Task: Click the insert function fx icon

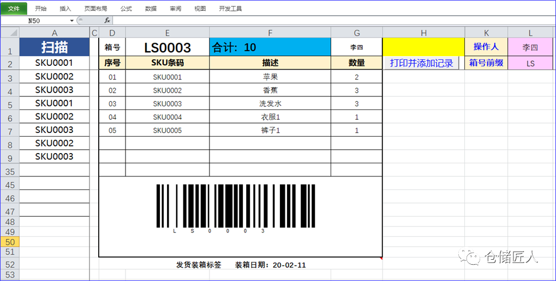Action: pyautogui.click(x=107, y=21)
